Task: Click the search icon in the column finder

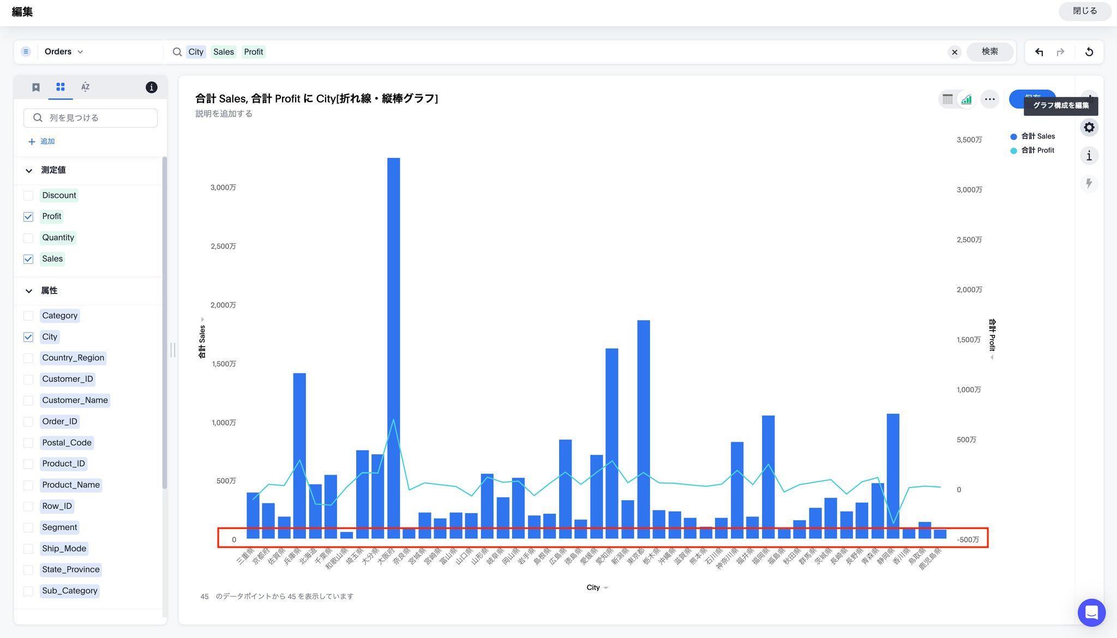Action: 38,118
